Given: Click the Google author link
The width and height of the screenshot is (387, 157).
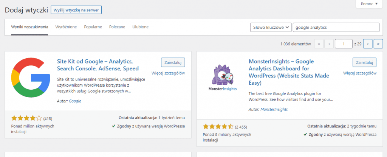Looking at the screenshot, I should (x=75, y=101).
